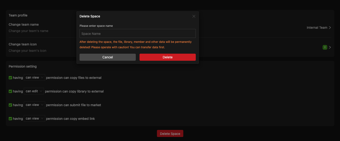Expand the 'can edit' dropdown for copy library
Image resolution: width=340 pixels, height=141 pixels.
34,91
